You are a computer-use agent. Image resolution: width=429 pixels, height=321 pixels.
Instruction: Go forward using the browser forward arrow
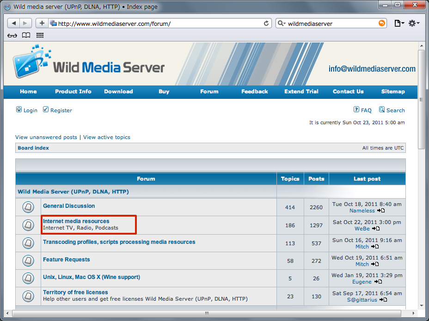(25, 23)
